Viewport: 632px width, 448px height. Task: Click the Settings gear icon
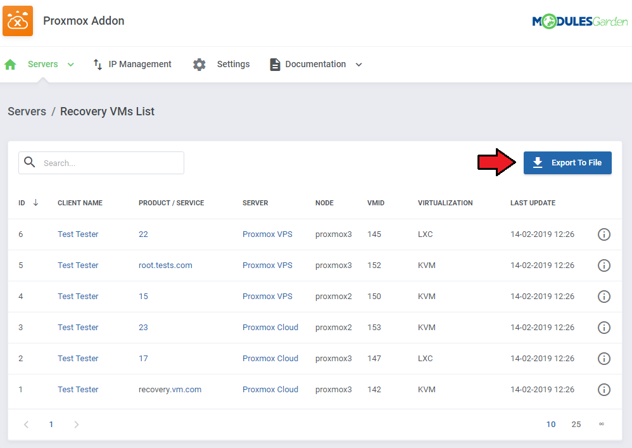[199, 65]
